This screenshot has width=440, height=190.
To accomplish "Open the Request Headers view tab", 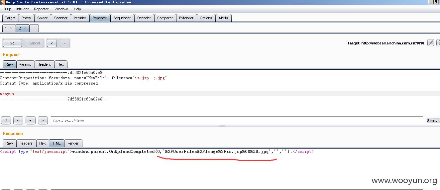I will [x=45, y=64].
